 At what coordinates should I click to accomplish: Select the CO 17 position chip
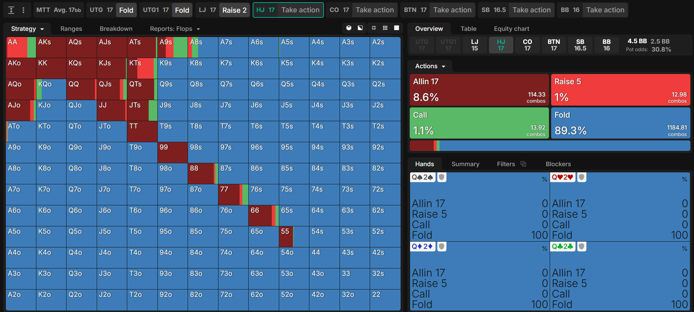[x=527, y=45]
